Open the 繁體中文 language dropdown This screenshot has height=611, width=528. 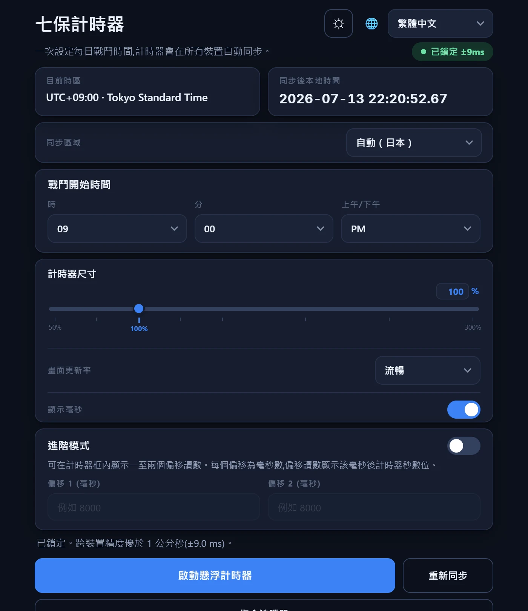coord(440,23)
